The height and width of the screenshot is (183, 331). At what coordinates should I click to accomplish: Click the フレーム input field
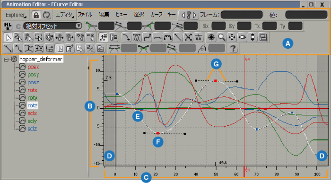click(x=242, y=15)
